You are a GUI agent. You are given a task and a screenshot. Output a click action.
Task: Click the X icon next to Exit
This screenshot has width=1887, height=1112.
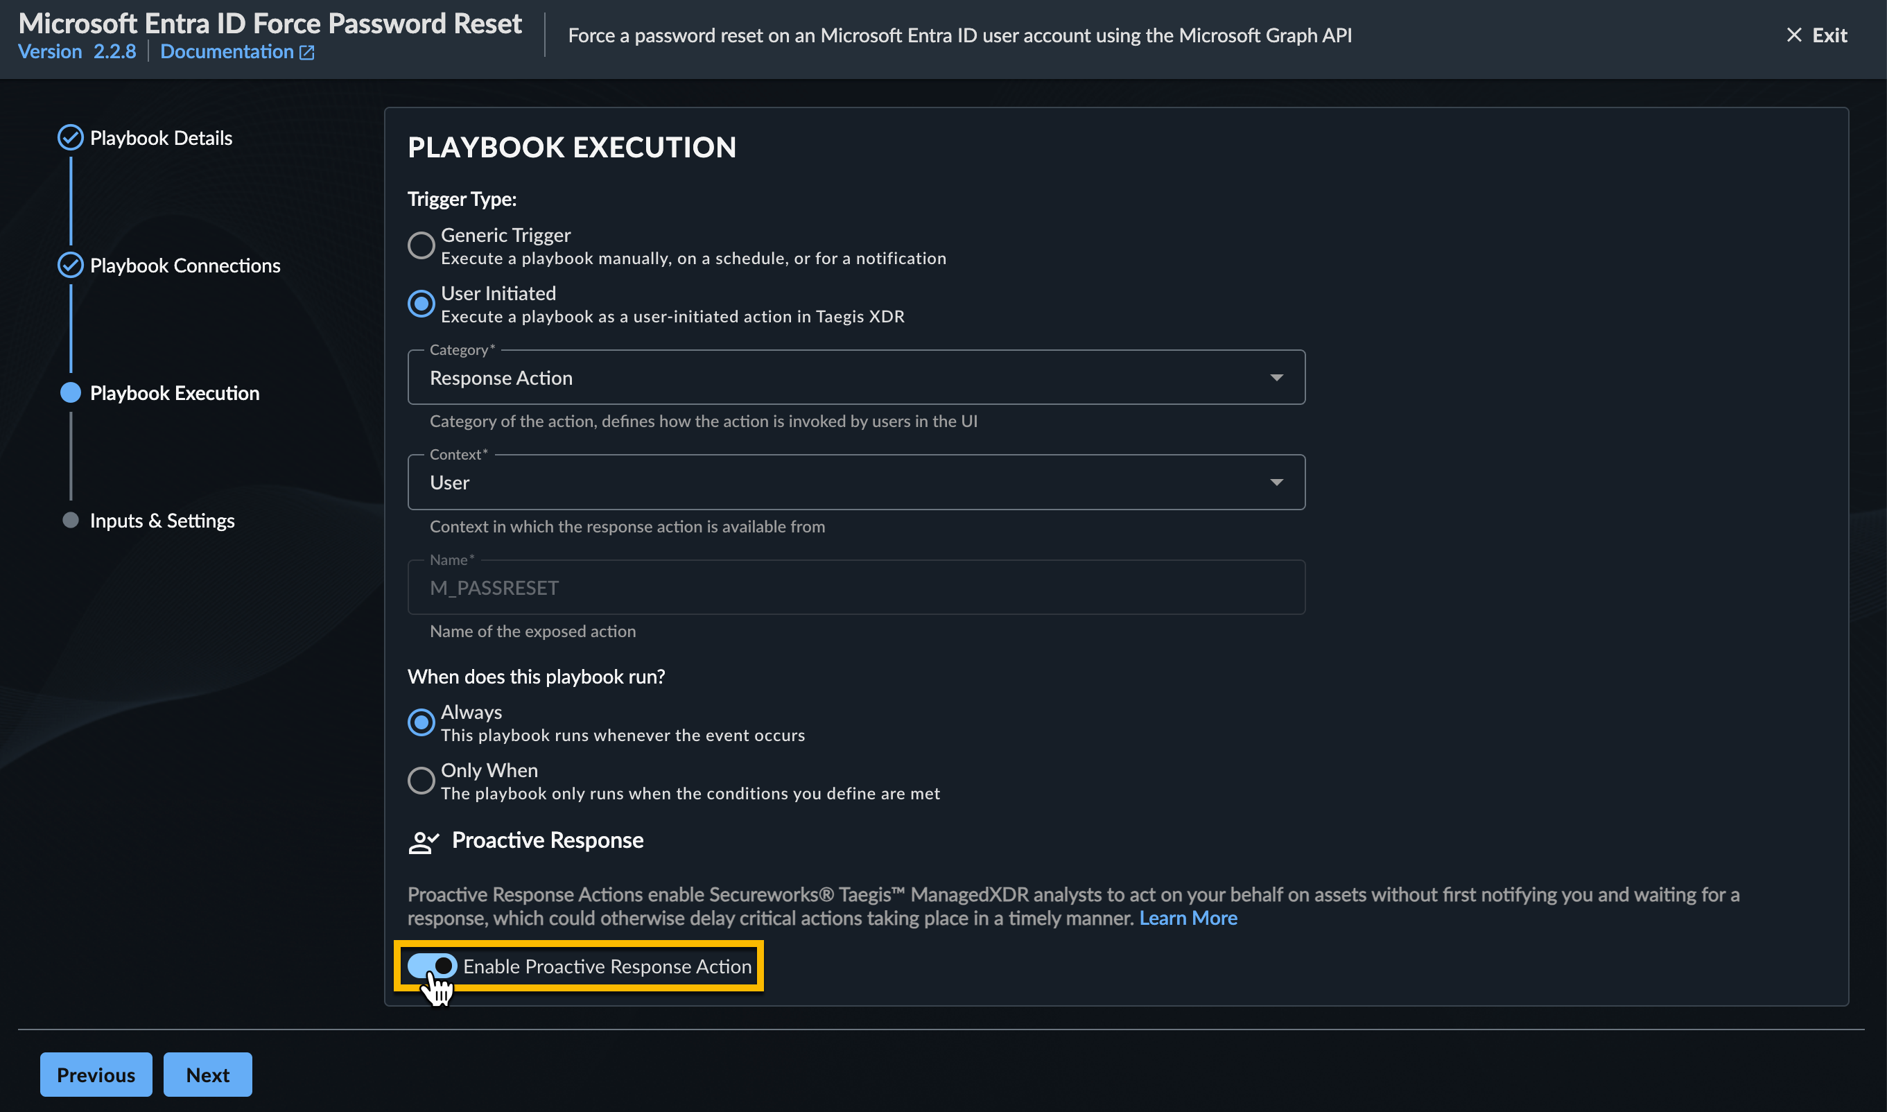coord(1794,35)
